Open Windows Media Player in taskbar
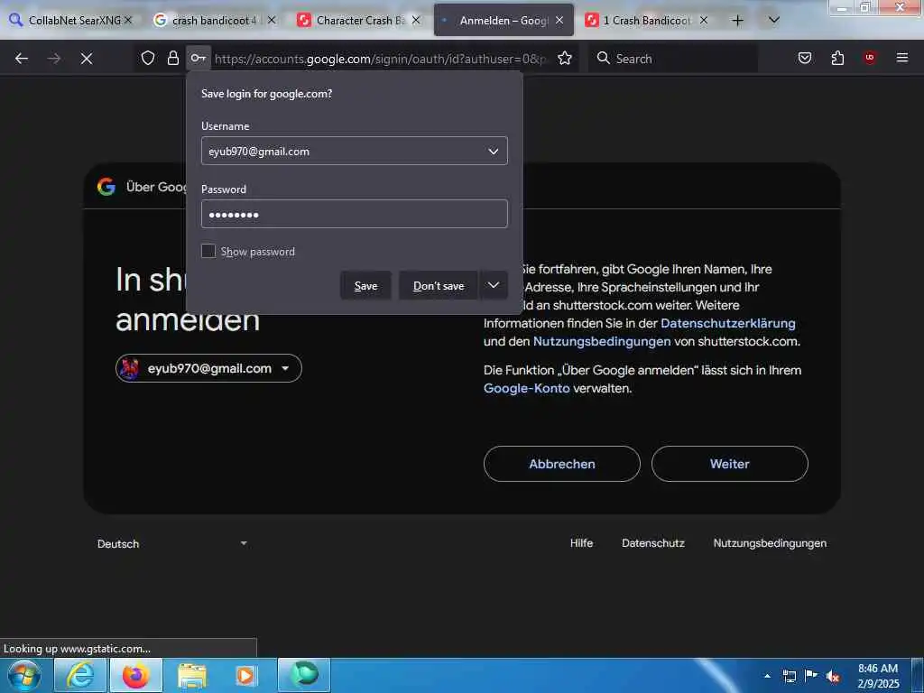This screenshot has height=693, width=924. (x=247, y=675)
